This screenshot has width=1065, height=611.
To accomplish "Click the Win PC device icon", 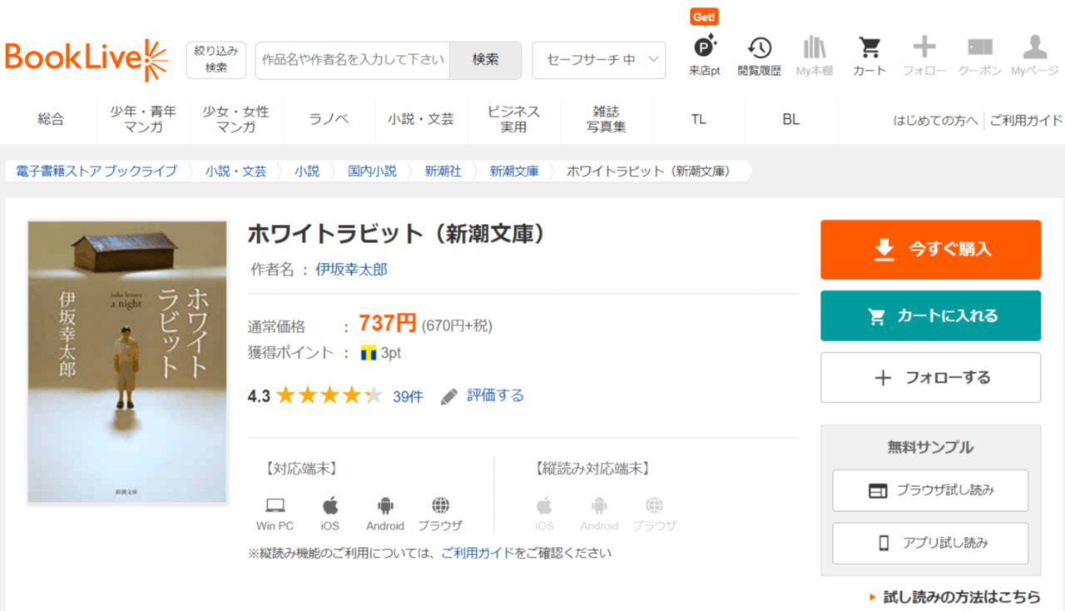I will tap(275, 505).
